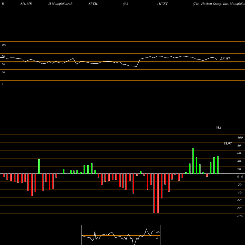Image resolution: width=245 pixels, height=245 pixels.
Task: Click the 'SI & MR' header text
Action: [x=26, y=4]
